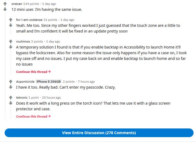Upvote onecan's comment
The image size is (196, 142).
point(5,4)
